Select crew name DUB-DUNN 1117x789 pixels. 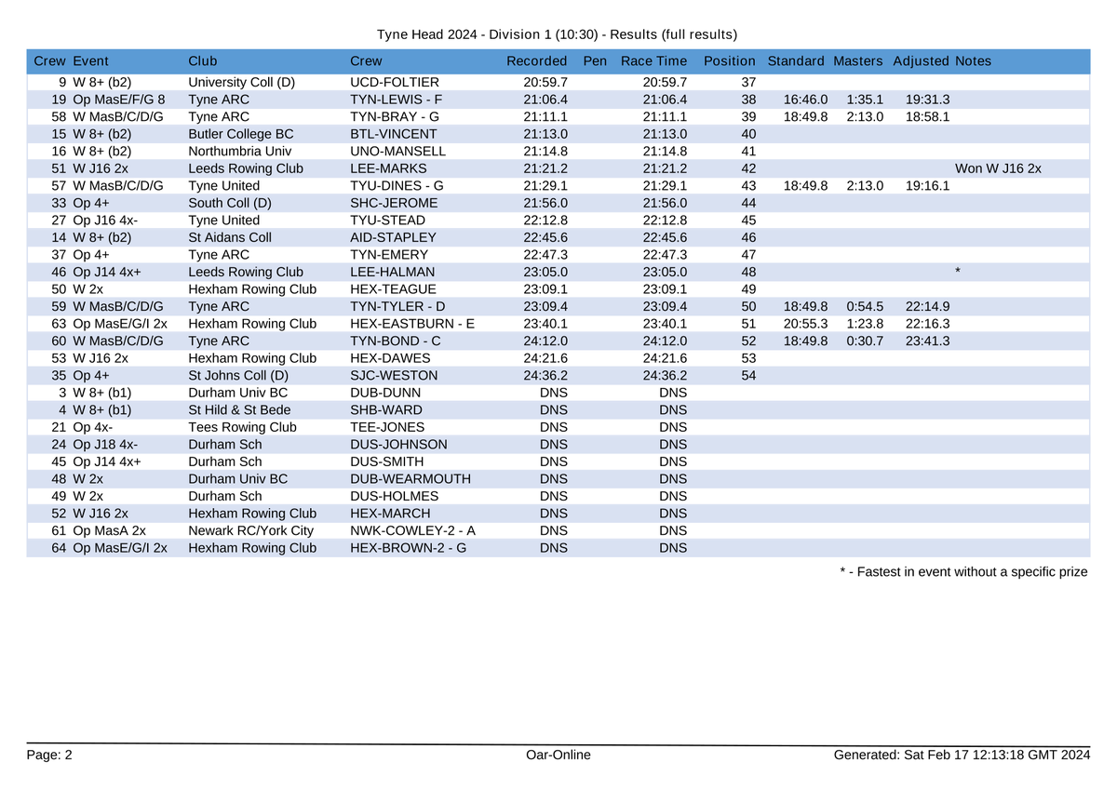(385, 393)
